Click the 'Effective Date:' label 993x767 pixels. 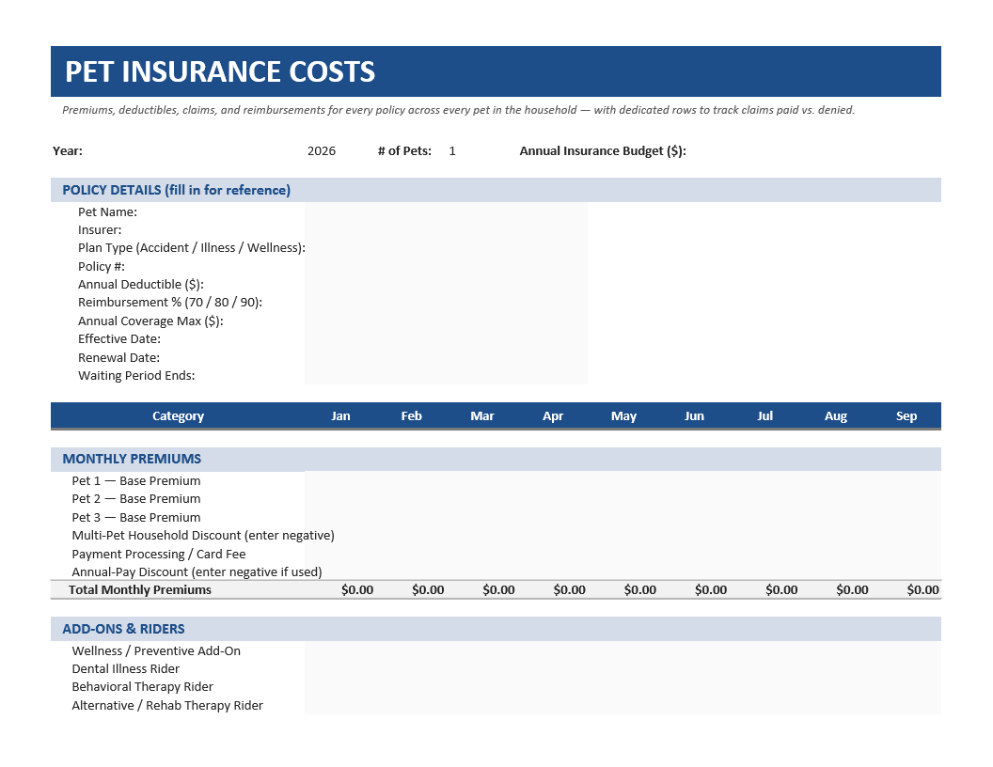[119, 338]
